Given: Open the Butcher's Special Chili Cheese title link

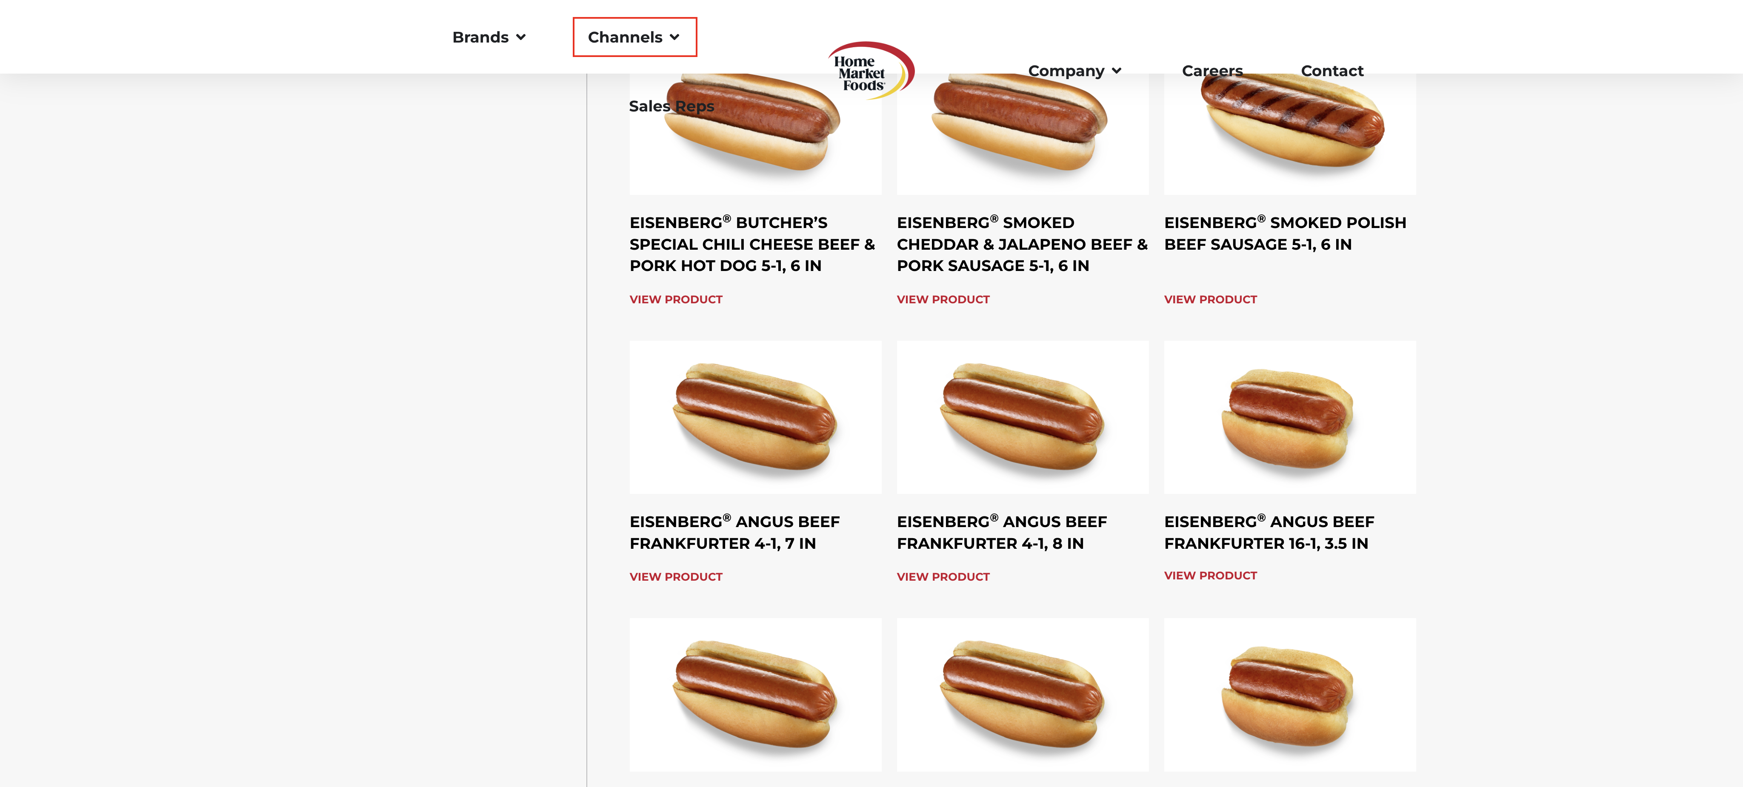Looking at the screenshot, I should tap(752, 244).
